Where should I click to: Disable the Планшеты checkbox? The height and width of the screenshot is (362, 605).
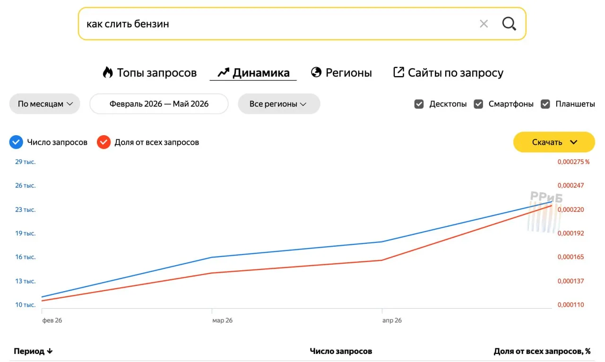545,104
